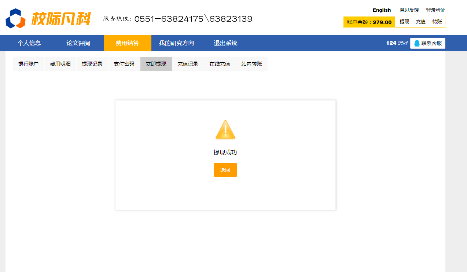Click the 校际凡科 hexagon logo icon
The image size is (467, 272).
tap(15, 18)
